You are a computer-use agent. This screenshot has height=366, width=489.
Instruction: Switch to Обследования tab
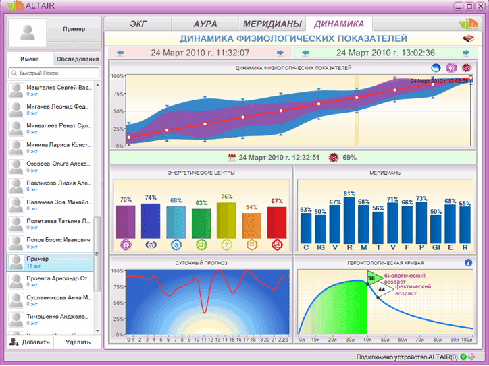pyautogui.click(x=78, y=59)
